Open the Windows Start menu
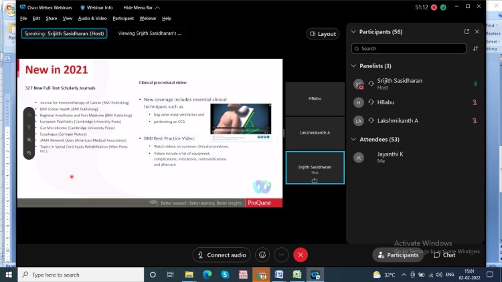The height and width of the screenshot is (282, 502). pos(9,275)
